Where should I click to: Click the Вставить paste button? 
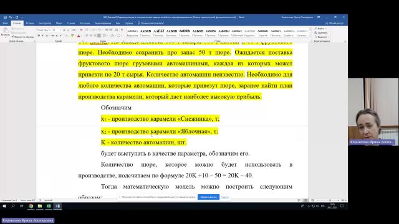(x=6, y=32)
